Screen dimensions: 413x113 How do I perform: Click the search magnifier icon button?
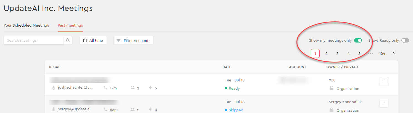pyautogui.click(x=68, y=40)
